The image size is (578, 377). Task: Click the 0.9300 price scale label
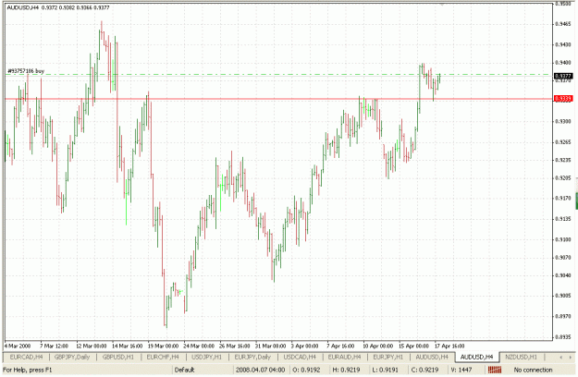[x=563, y=121]
